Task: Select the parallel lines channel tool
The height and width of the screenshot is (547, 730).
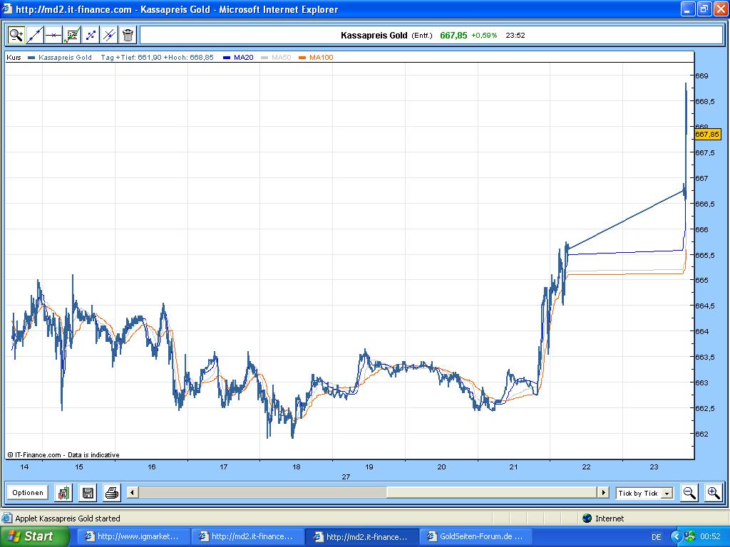Action: coord(109,35)
